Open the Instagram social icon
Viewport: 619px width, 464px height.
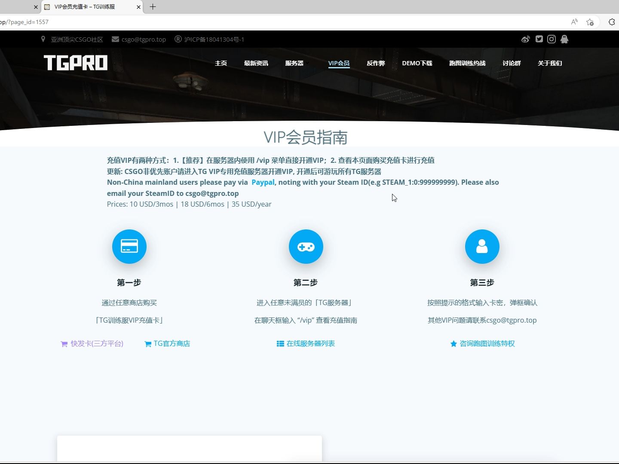[x=552, y=39]
